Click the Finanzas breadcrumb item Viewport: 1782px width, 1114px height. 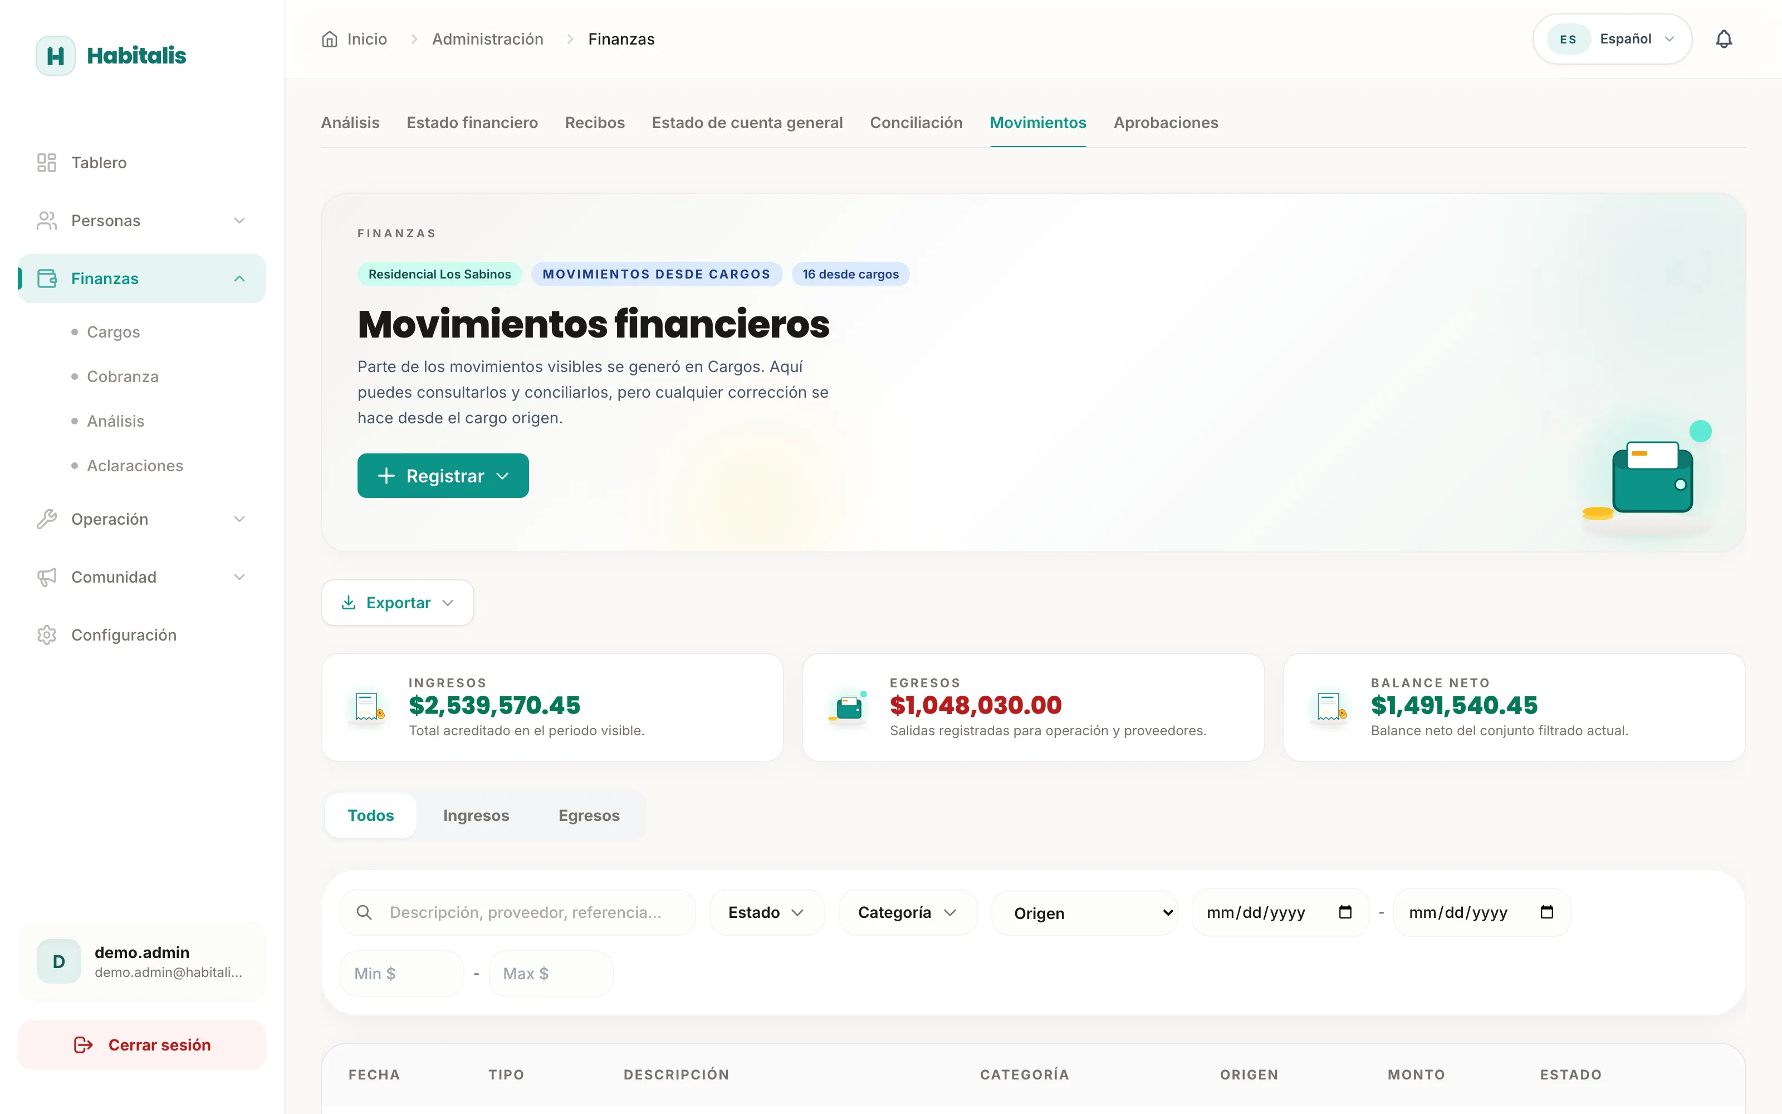(x=621, y=39)
